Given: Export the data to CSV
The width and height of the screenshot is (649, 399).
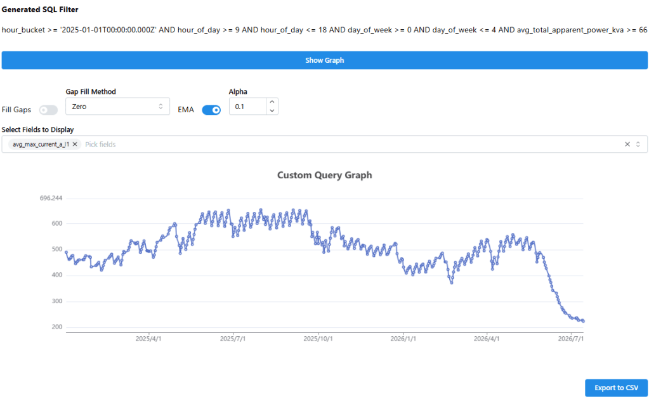Looking at the screenshot, I should point(616,388).
